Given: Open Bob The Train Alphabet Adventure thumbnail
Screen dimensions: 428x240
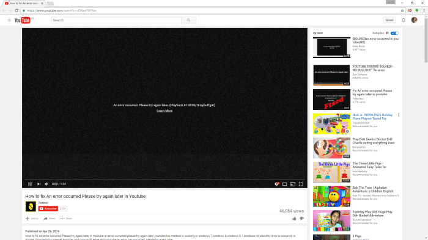Looking at the screenshot, I should (x=331, y=197).
